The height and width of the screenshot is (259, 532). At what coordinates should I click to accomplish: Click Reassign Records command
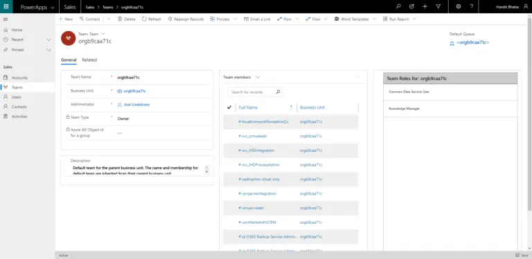click(x=186, y=19)
